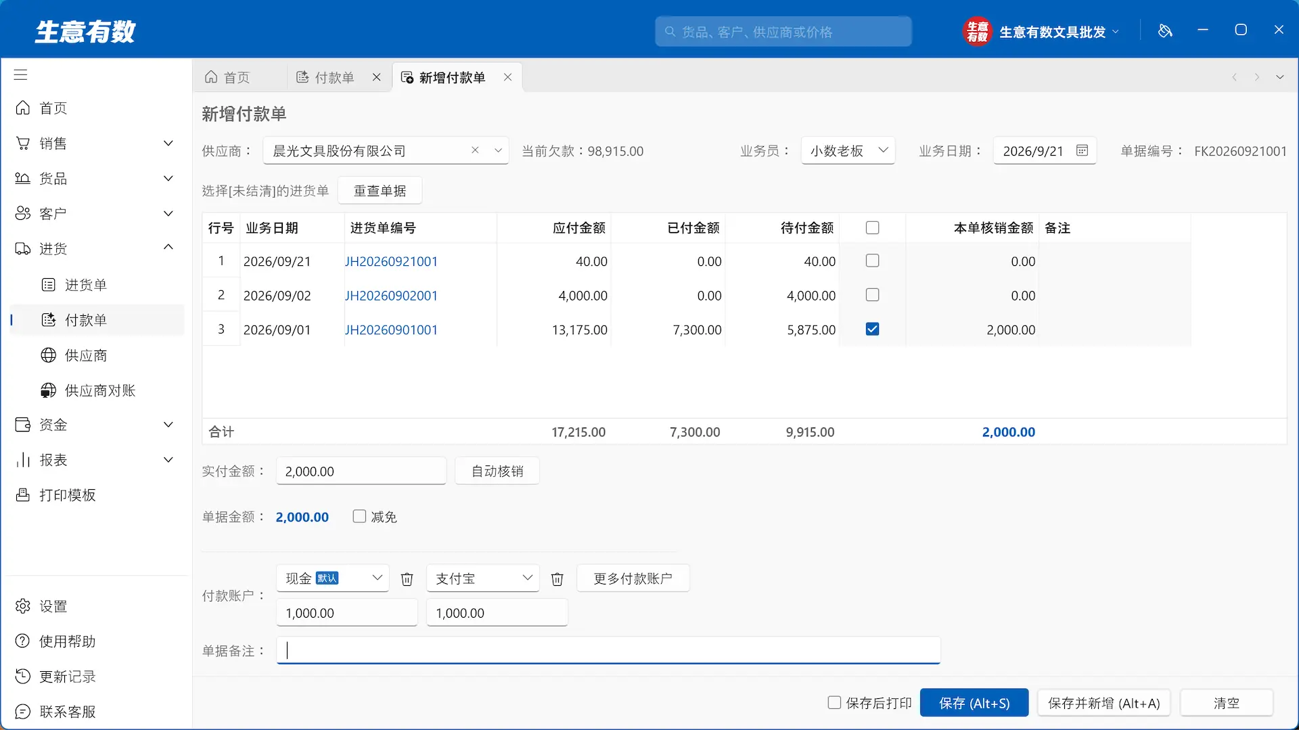Expand the 销售 sidebar menu
This screenshot has height=730, width=1299.
[95, 143]
